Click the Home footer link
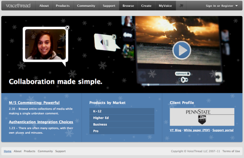244x158 pixels. [x=8, y=151]
